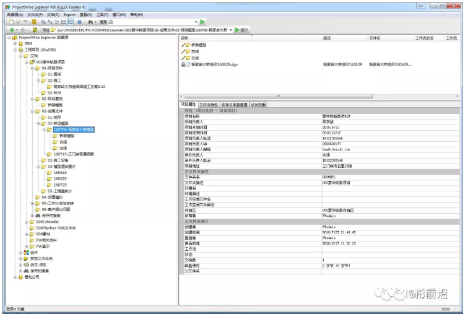The width and height of the screenshot is (465, 319).
Task: Open the 文件夹(F) menu
Action: pyautogui.click(x=35, y=14)
